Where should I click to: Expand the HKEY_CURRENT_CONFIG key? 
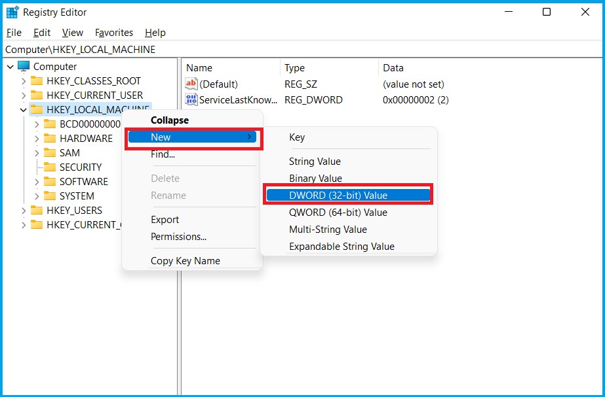pyautogui.click(x=24, y=224)
